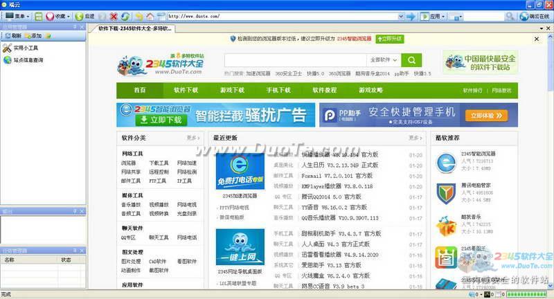Click the 酷我音乐 orange icon

click(446, 226)
